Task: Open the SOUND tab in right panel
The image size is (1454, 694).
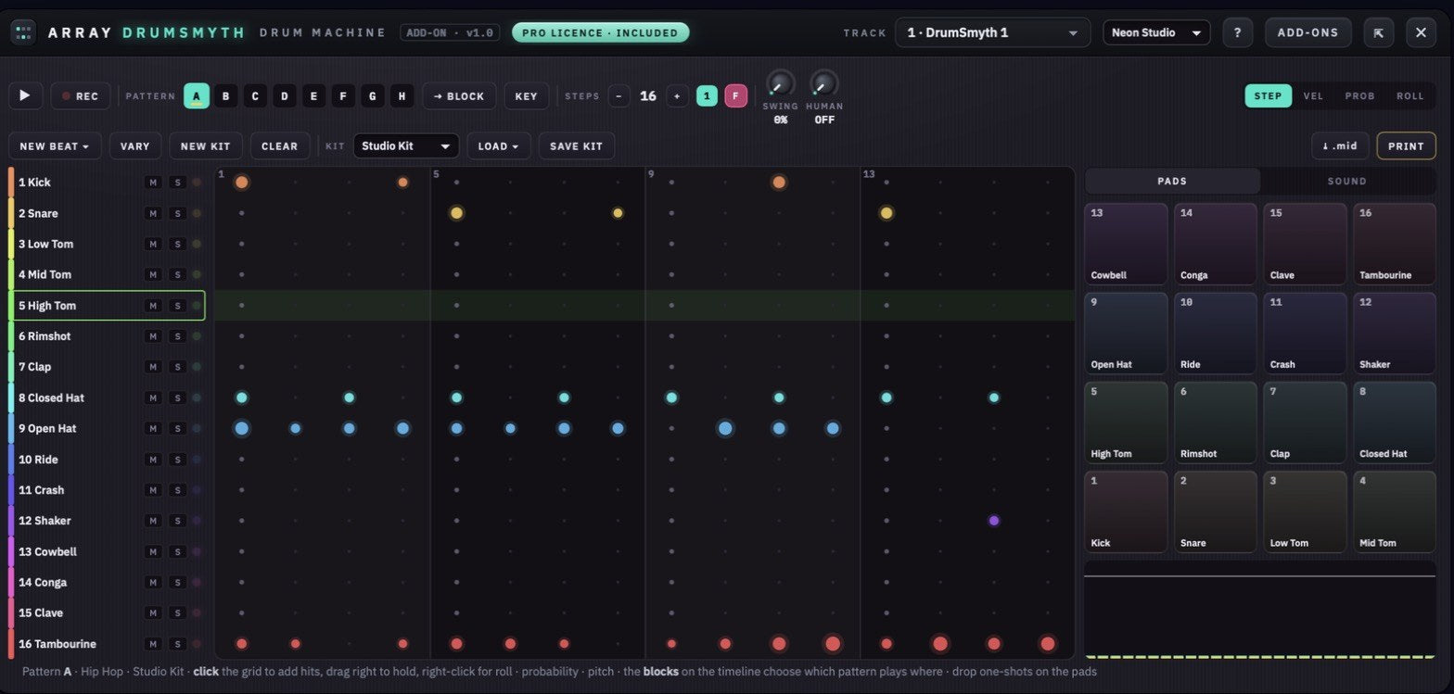Action: click(1346, 181)
